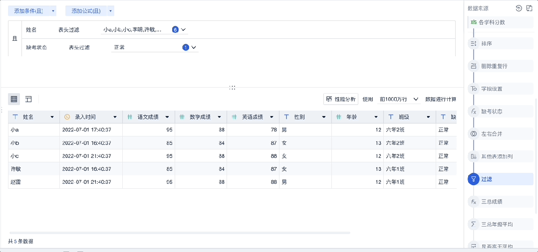The height and width of the screenshot is (252, 538).
Task: Click the 左右合并 merge step icon
Action: pyautogui.click(x=473, y=134)
